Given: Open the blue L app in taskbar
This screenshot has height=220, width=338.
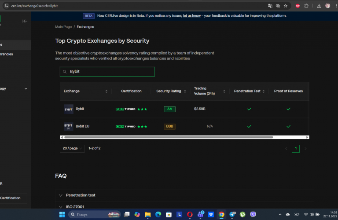Looking at the screenshot, I should (179, 214).
